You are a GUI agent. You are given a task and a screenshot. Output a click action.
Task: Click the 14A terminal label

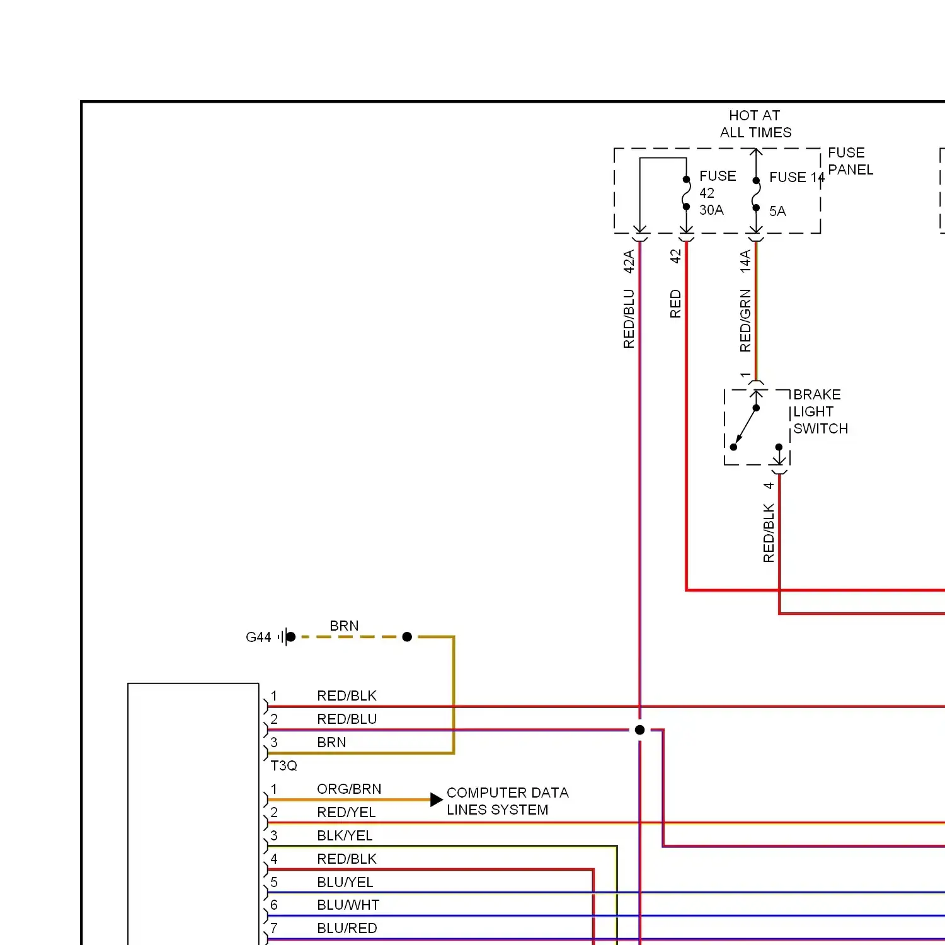[x=745, y=261]
